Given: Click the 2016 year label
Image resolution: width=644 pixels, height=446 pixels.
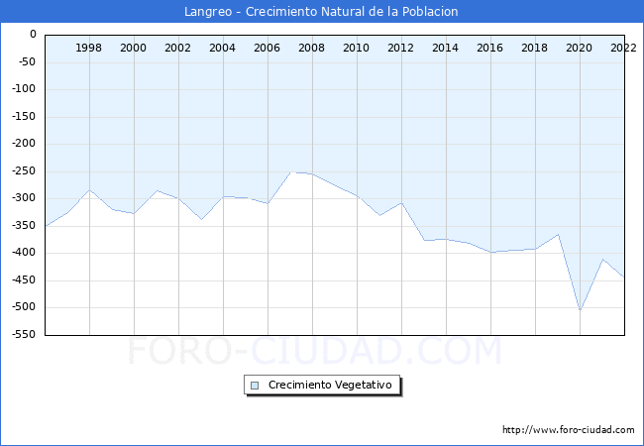Looking at the screenshot, I should (489, 48).
